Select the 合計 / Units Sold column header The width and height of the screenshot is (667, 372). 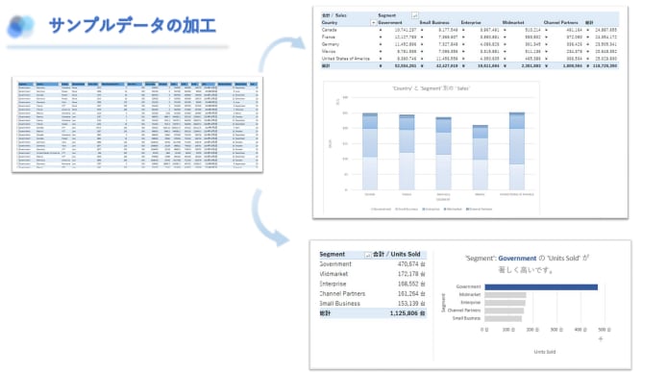[x=397, y=255]
